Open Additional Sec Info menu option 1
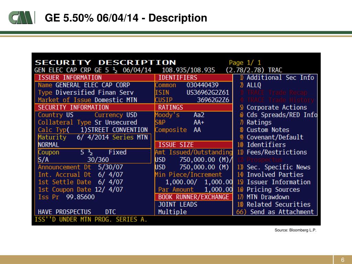The image size is (352, 264). tap(277, 77)
